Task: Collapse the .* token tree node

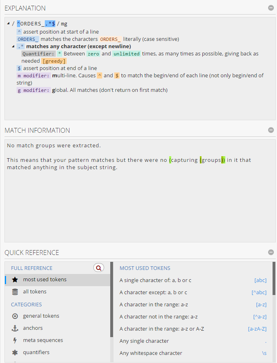Action: point(13,47)
